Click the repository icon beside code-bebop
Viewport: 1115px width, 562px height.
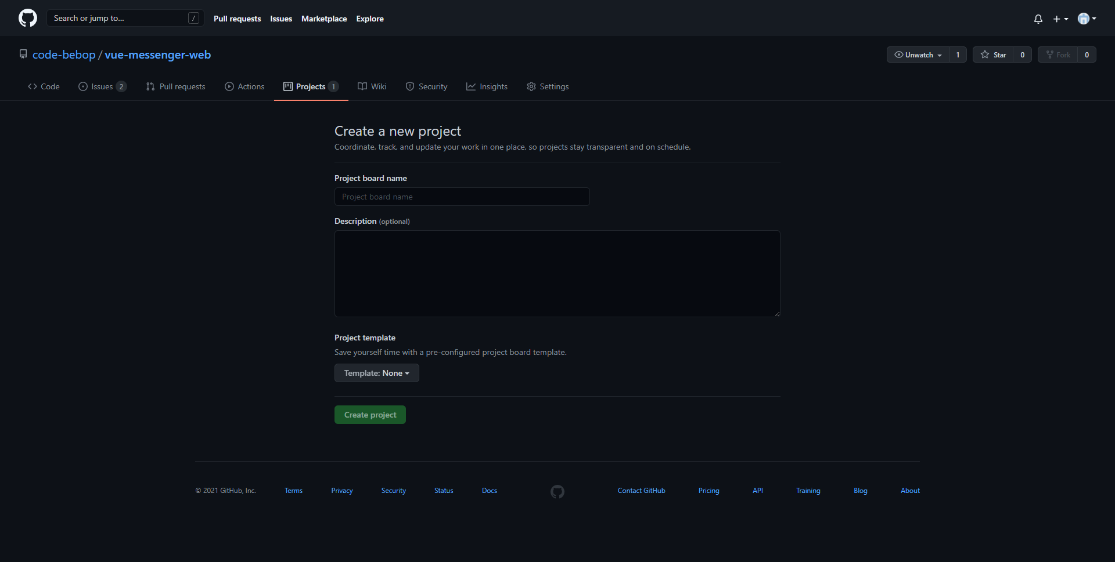coord(23,54)
